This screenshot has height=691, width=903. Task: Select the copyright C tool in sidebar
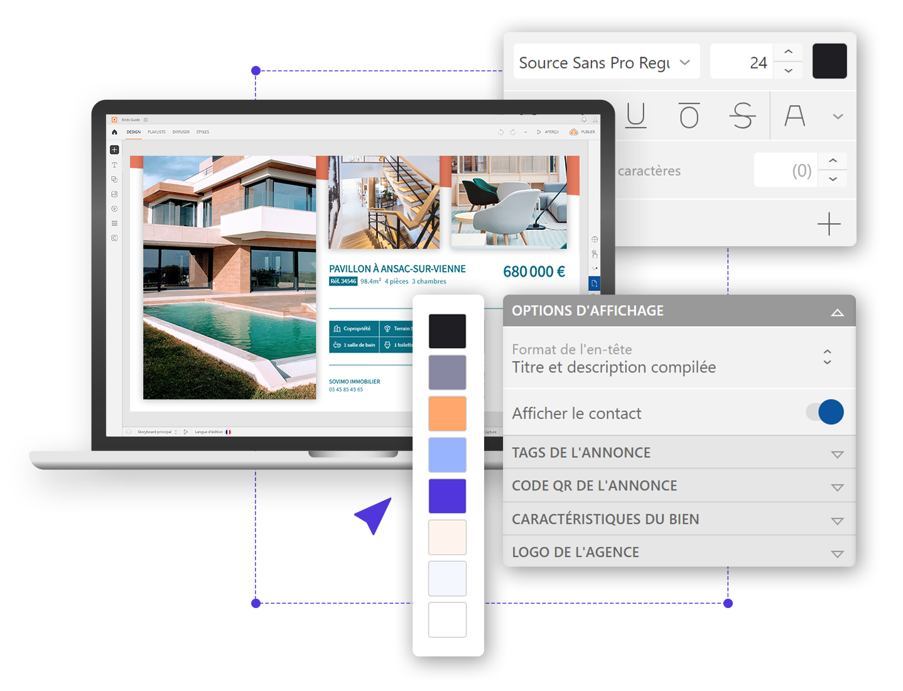[x=114, y=238]
